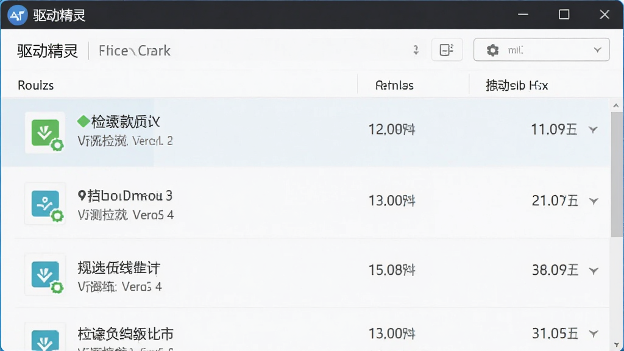The image size is (624, 351).
Task: Click the 驱动精灵 app logo in title bar
Action: [x=17, y=15]
